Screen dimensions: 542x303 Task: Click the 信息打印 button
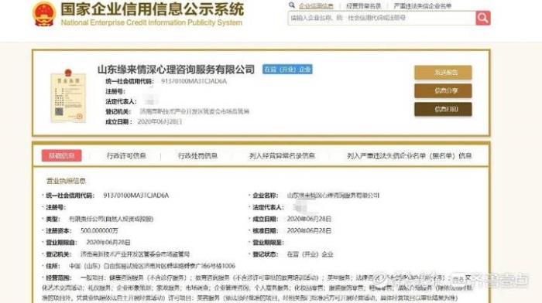tap(443, 109)
